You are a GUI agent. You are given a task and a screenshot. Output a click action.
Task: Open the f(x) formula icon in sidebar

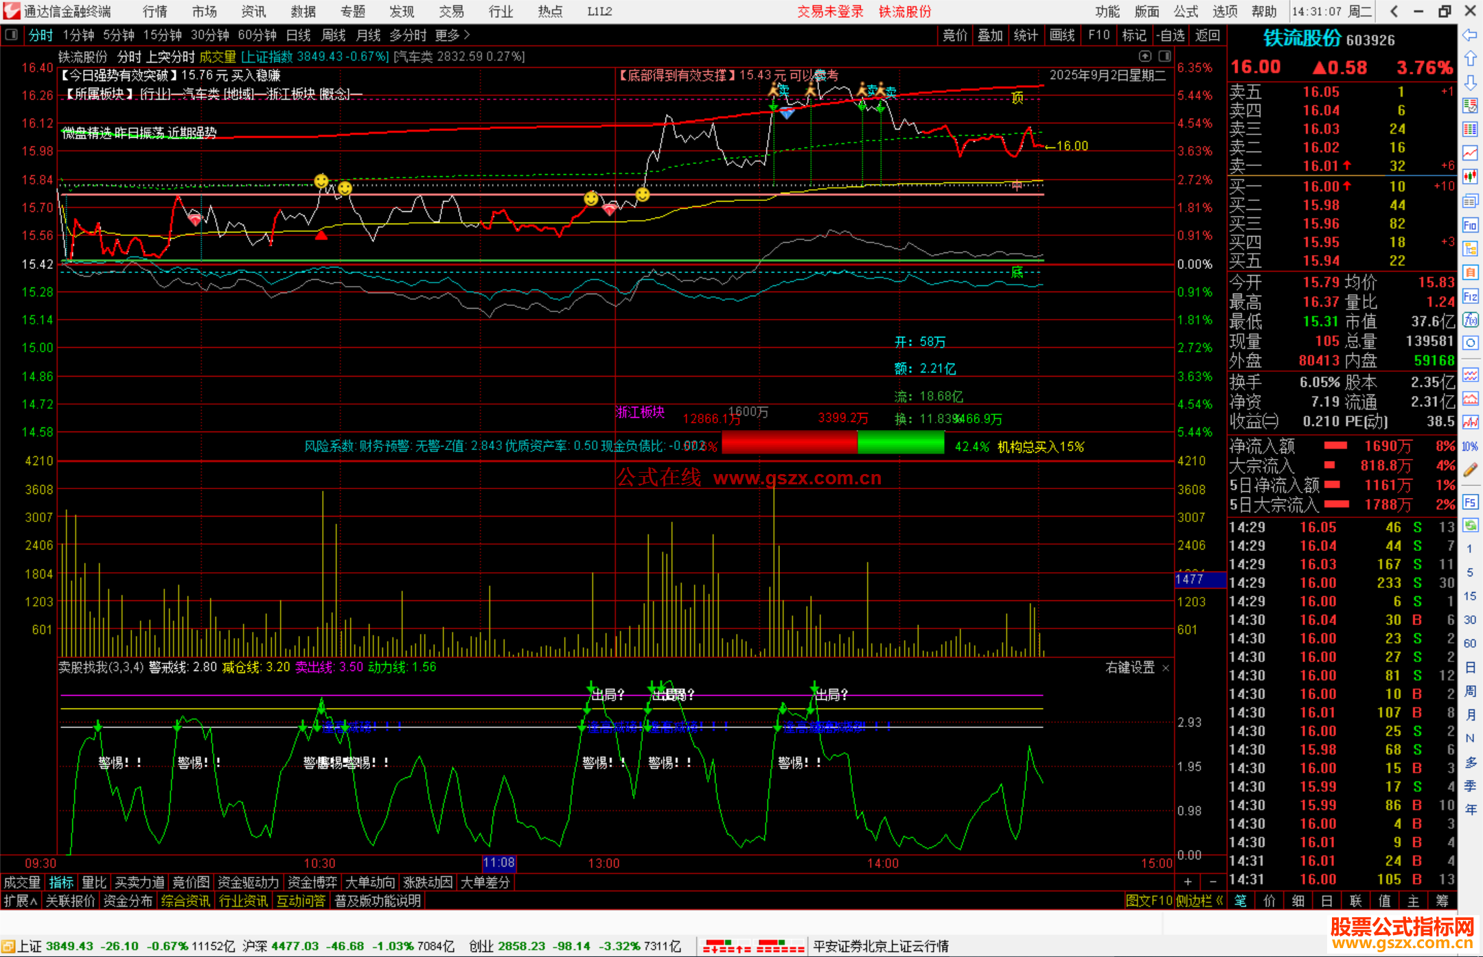[x=1470, y=320]
